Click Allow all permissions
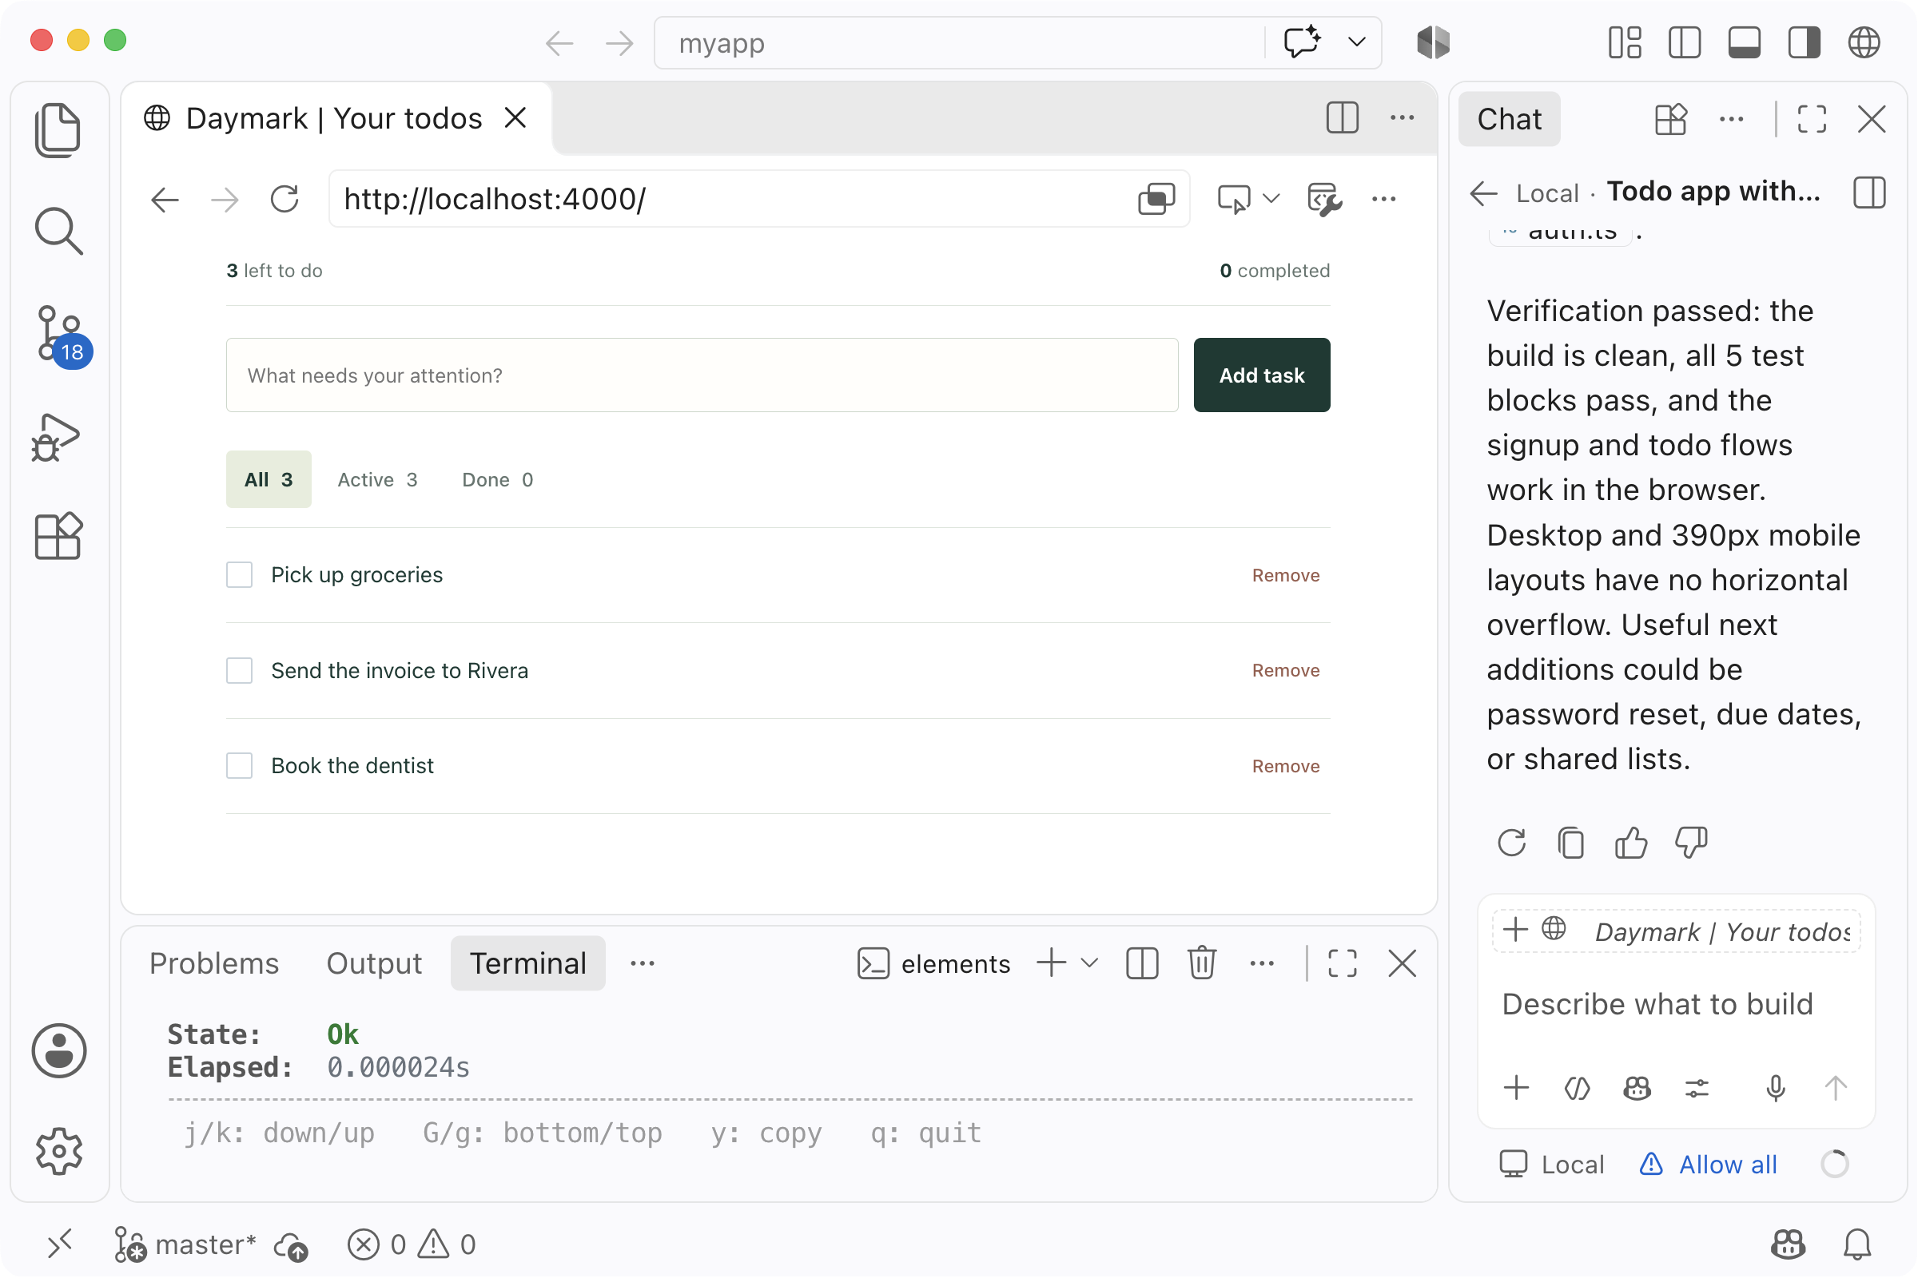This screenshot has height=1278, width=1918. click(1709, 1165)
